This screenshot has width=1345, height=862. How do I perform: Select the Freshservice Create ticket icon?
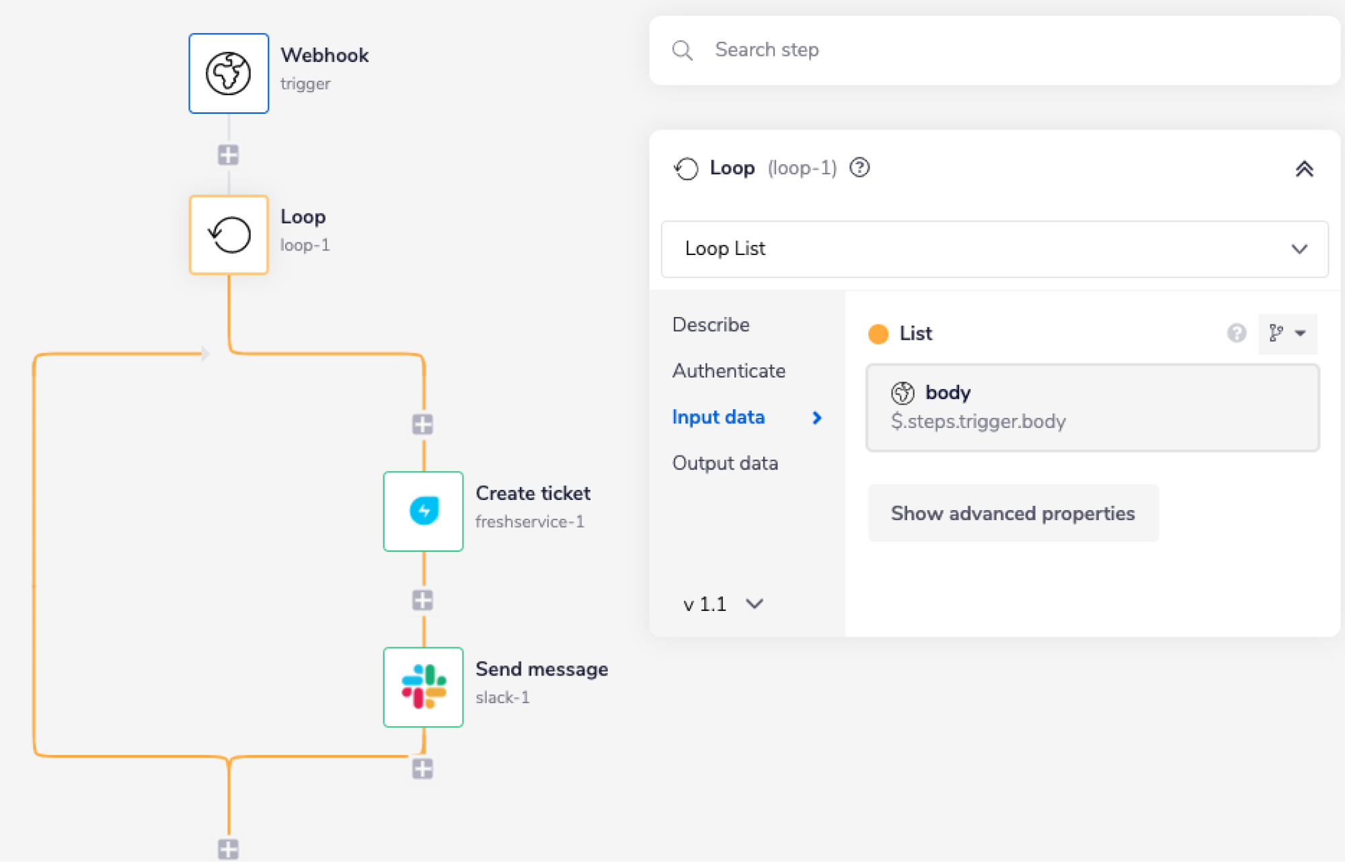tap(423, 511)
